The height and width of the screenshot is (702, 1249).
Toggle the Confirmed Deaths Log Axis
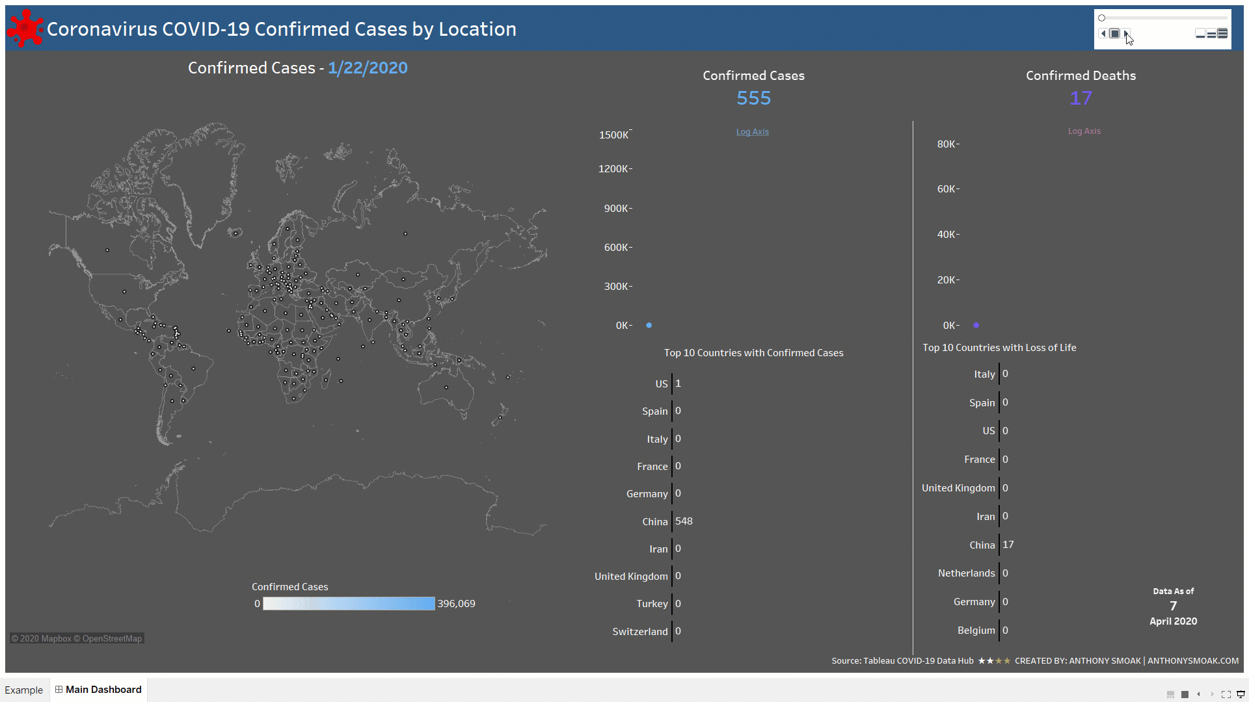click(1084, 131)
